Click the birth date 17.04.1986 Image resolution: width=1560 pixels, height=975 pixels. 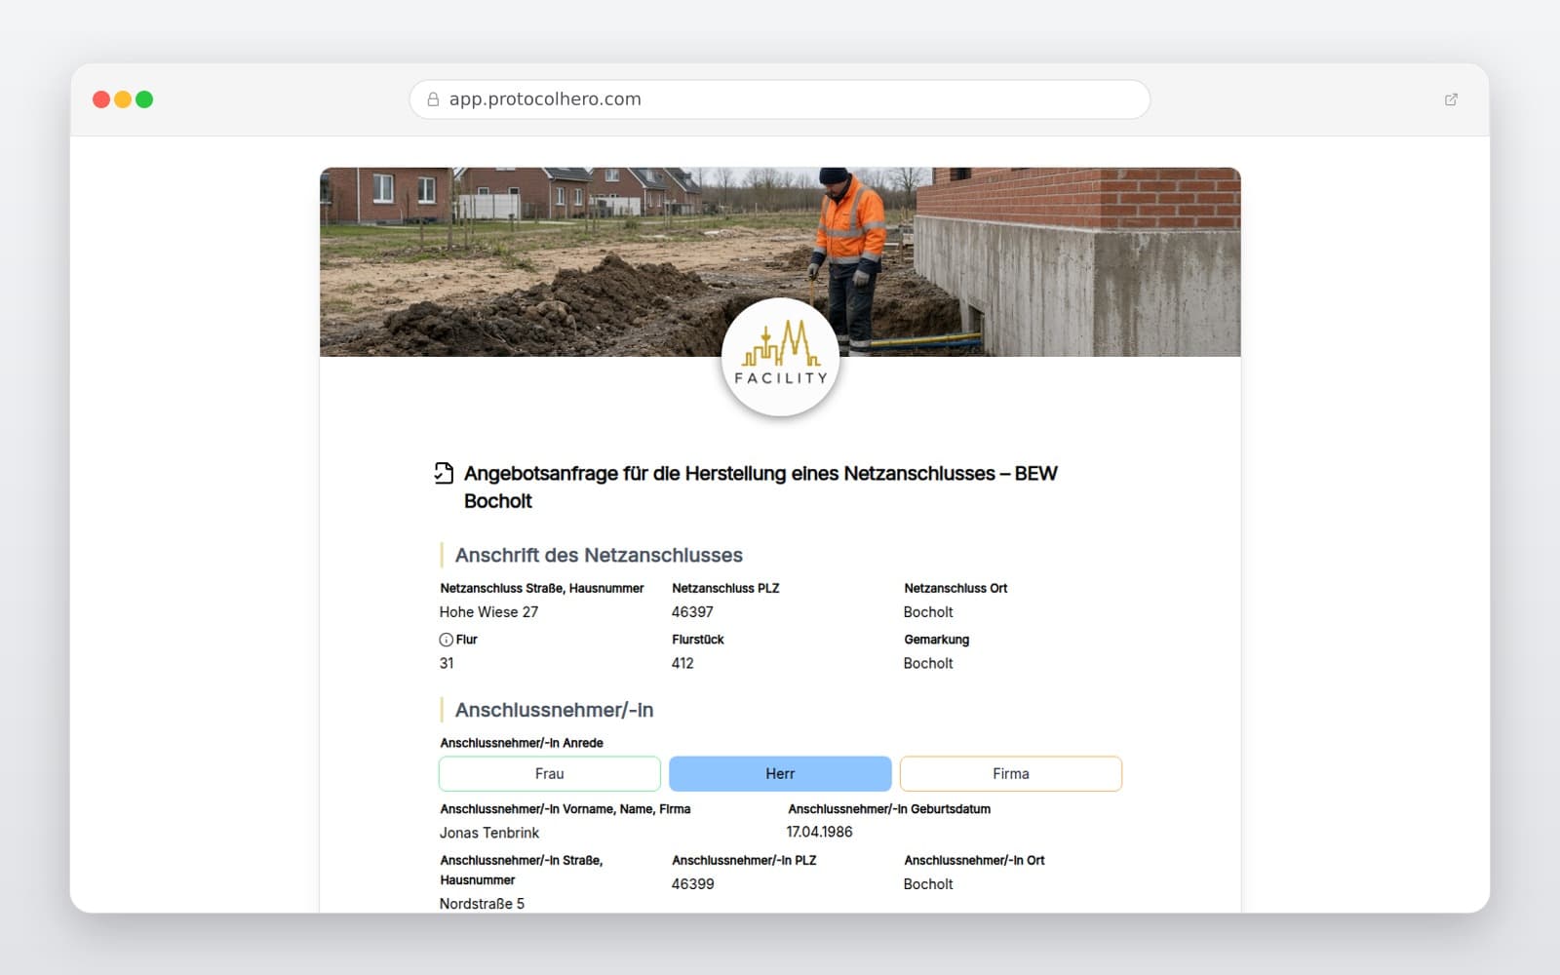819,832
